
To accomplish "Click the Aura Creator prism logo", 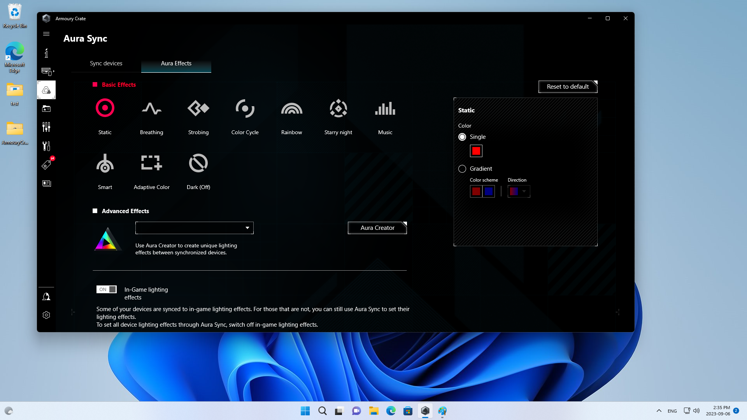I will pos(108,239).
